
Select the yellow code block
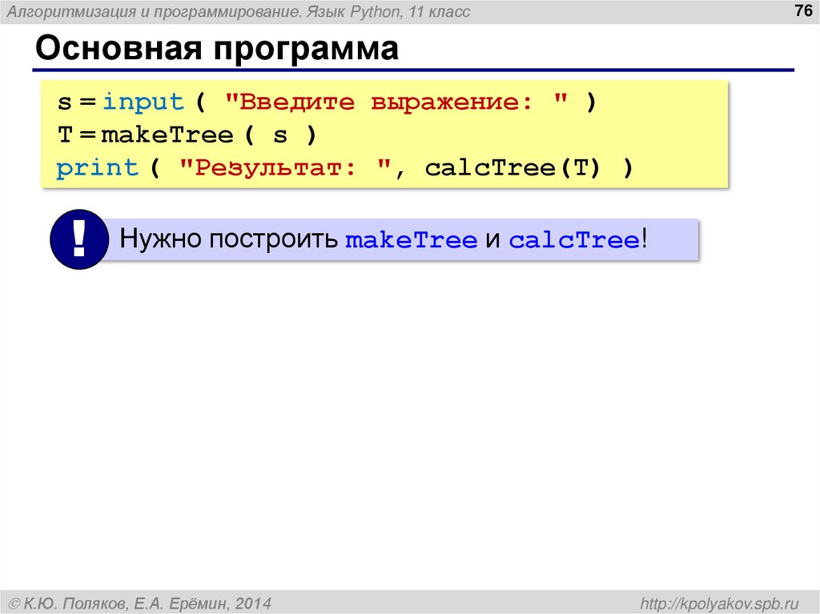click(x=384, y=134)
